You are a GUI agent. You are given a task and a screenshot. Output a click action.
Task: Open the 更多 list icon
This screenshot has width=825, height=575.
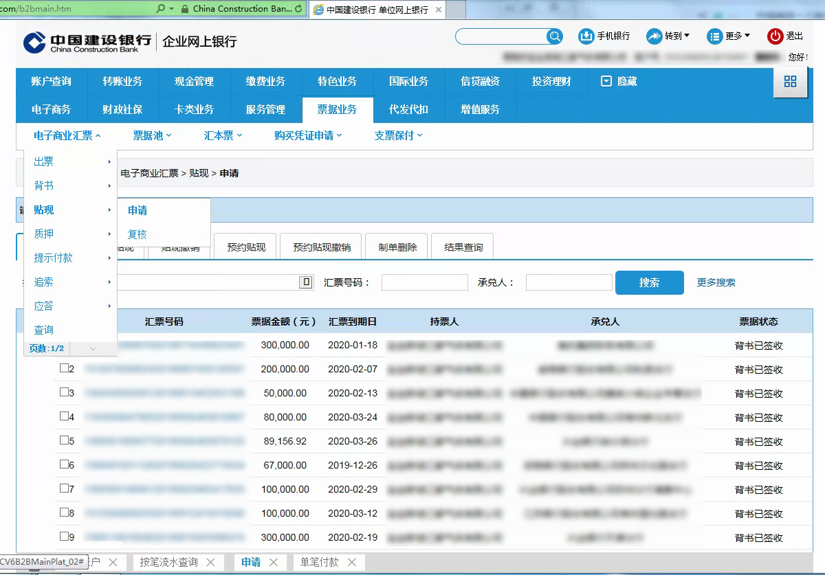(x=715, y=36)
